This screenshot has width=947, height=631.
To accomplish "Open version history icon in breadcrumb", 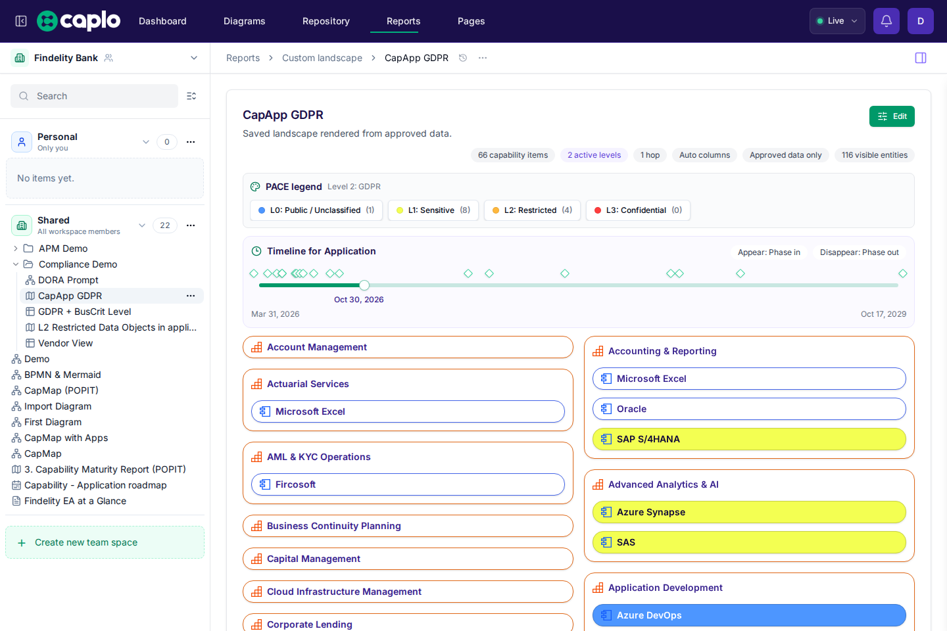I will pyautogui.click(x=463, y=58).
